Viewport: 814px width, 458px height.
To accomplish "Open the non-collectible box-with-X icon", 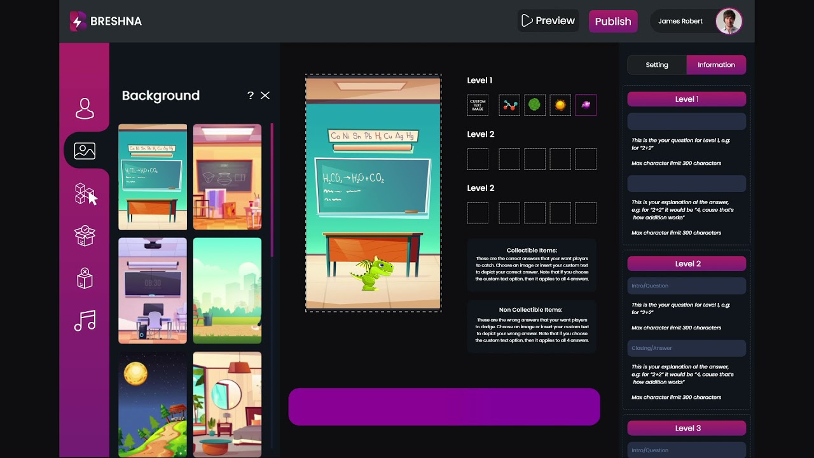I will click(85, 278).
